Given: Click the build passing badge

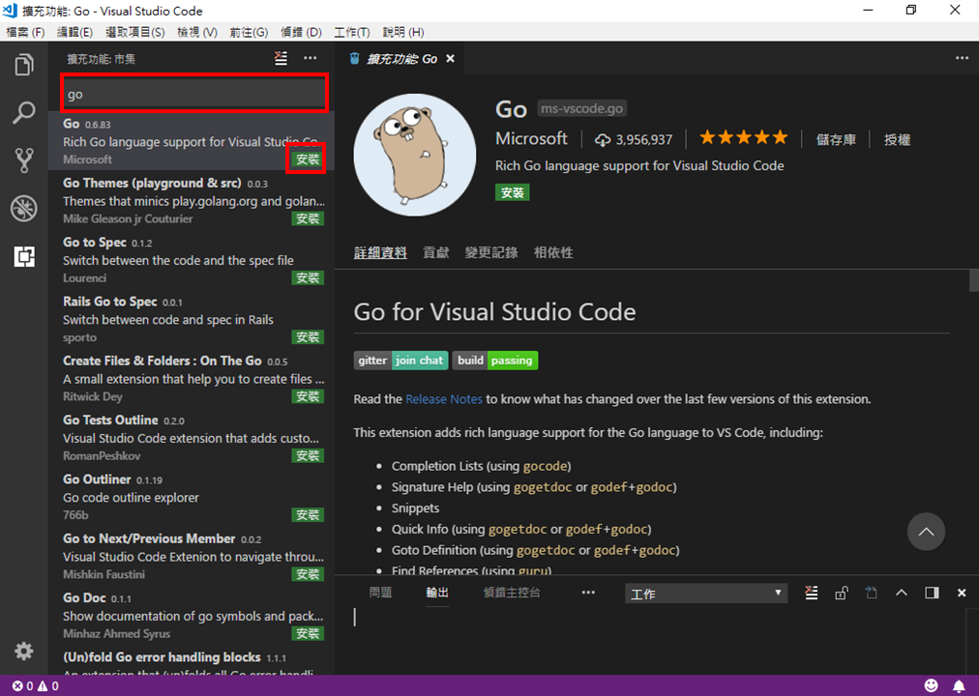Looking at the screenshot, I should 495,361.
